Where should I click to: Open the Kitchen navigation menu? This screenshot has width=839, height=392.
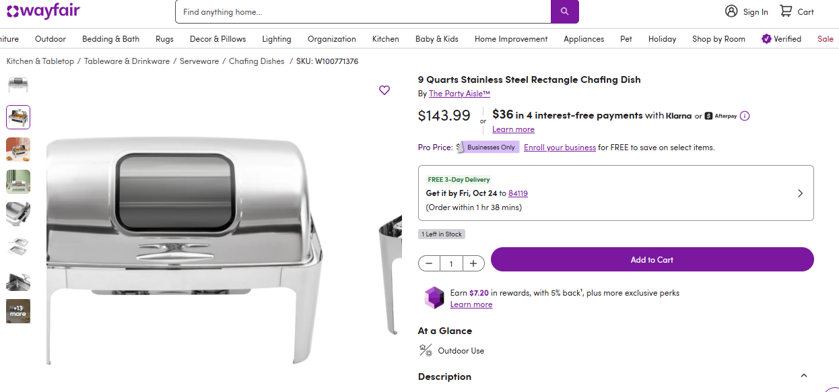tap(386, 39)
